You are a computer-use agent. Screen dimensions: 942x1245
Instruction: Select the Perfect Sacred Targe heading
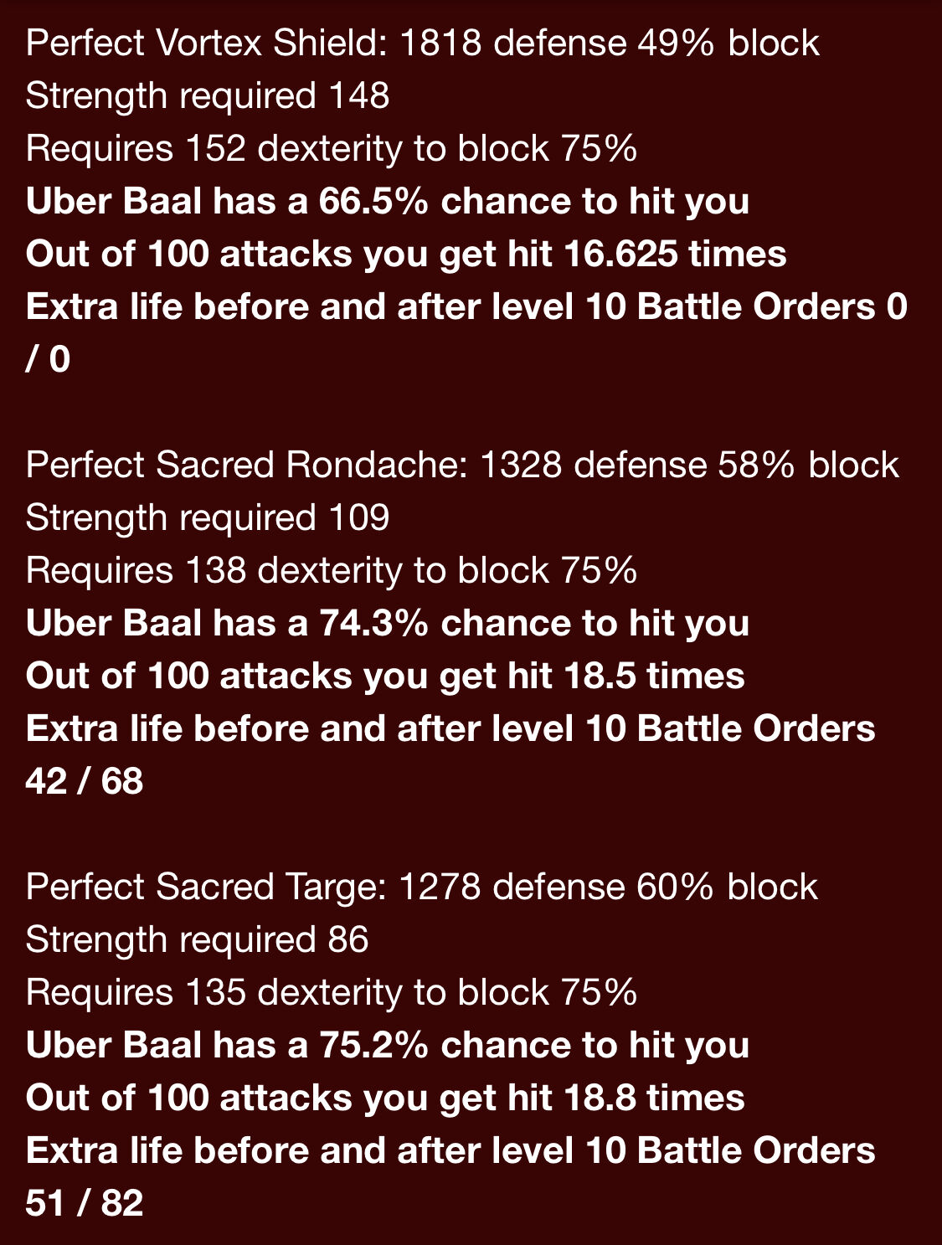click(x=422, y=887)
